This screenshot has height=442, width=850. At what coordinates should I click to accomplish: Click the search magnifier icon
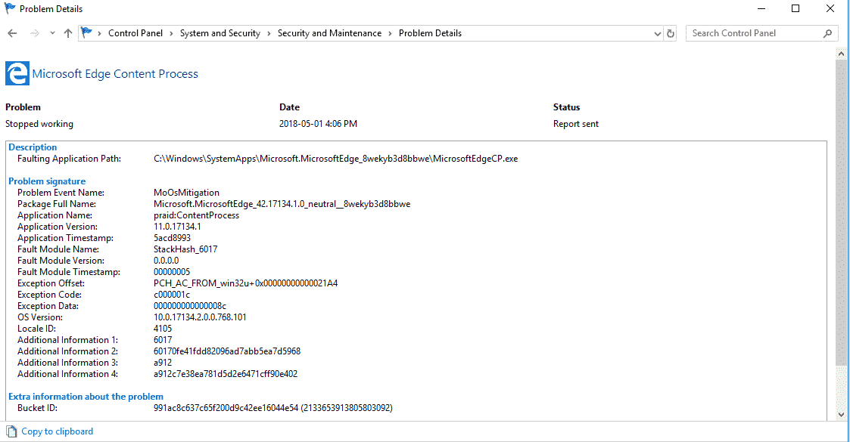[828, 33]
